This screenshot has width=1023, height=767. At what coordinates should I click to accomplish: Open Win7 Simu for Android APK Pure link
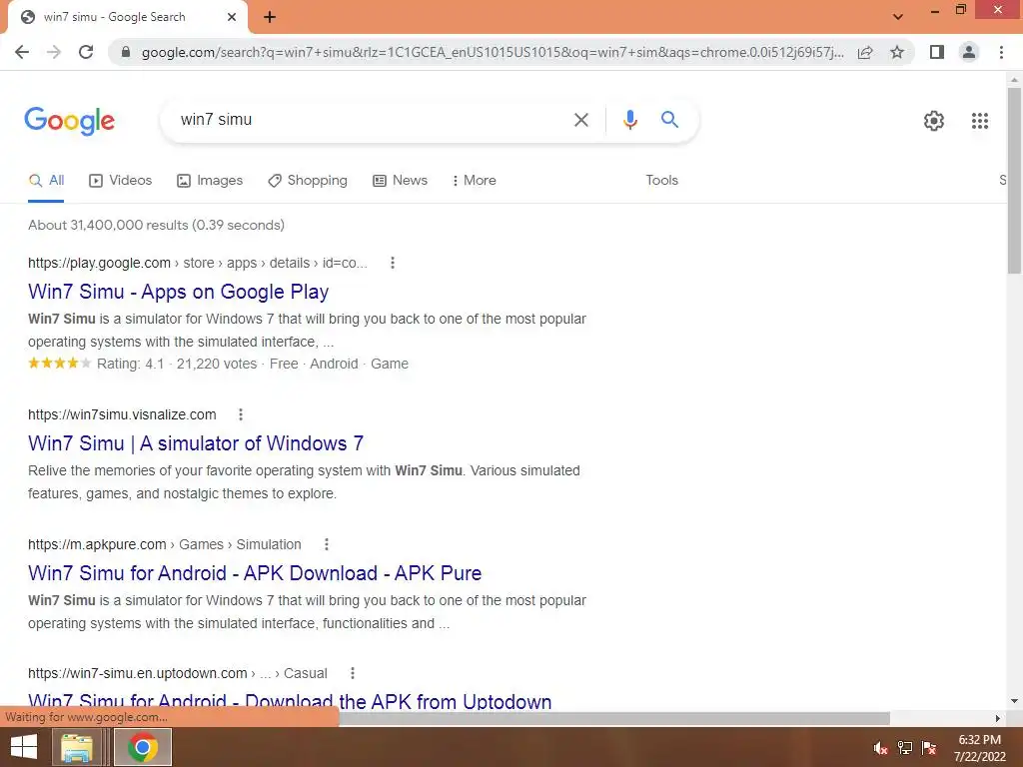pos(255,573)
